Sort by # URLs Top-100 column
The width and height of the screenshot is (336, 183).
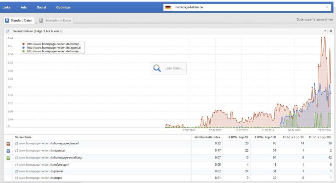click(x=320, y=137)
